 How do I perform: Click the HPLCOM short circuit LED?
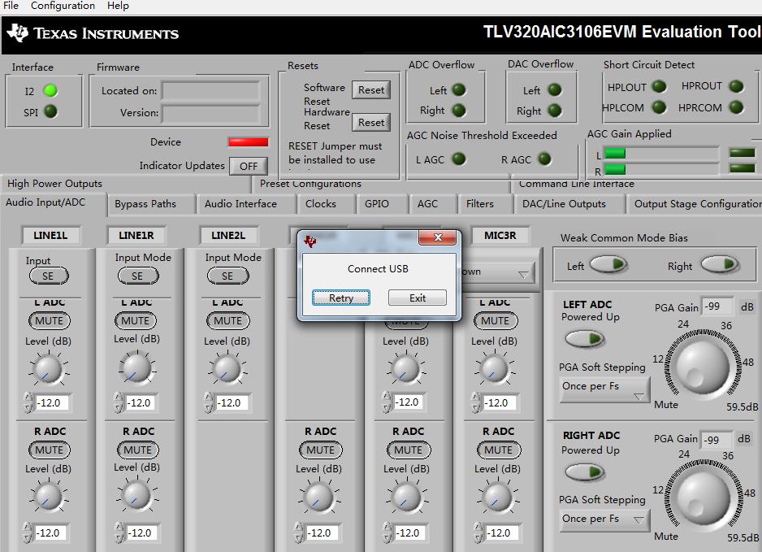point(659,107)
